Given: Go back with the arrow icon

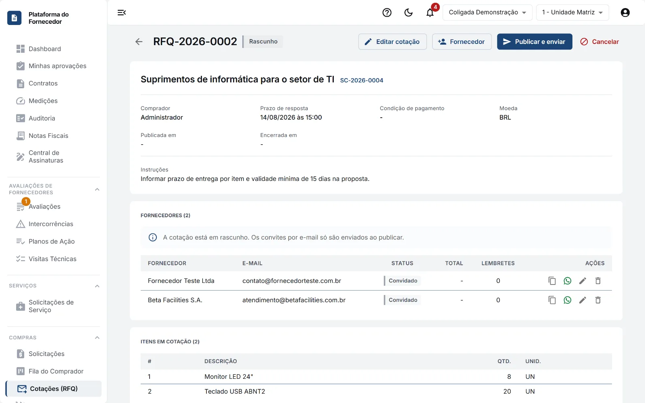Looking at the screenshot, I should click(x=139, y=42).
